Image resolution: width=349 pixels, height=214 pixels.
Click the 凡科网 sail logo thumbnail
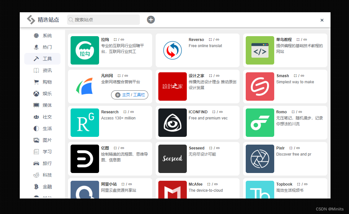coord(85,87)
